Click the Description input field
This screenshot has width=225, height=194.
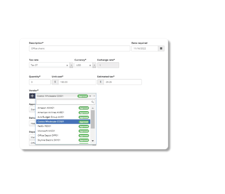80,49
